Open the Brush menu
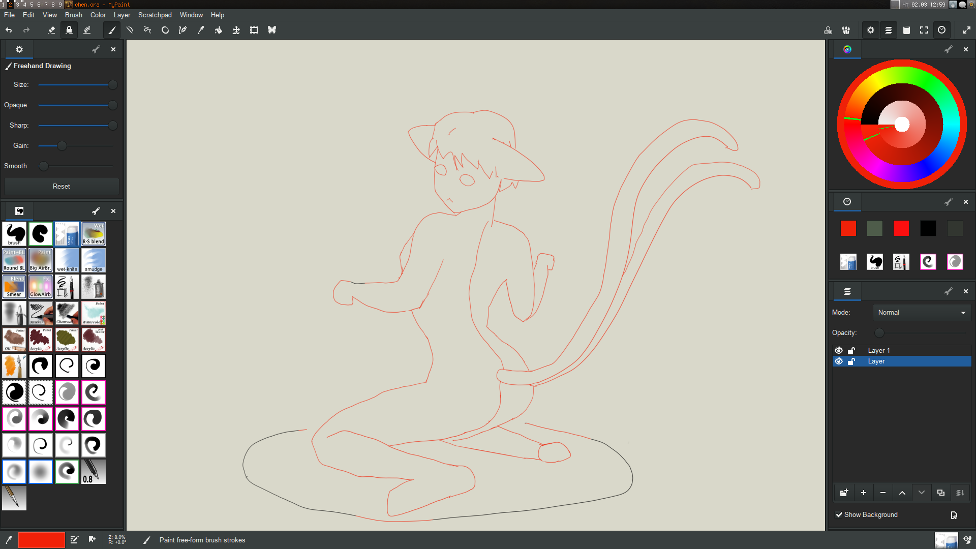976x549 pixels. point(73,15)
